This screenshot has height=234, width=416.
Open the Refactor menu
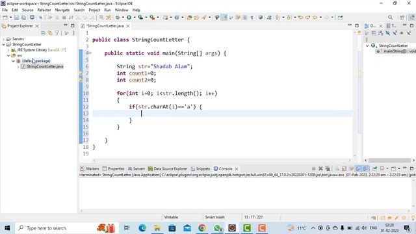[44, 10]
